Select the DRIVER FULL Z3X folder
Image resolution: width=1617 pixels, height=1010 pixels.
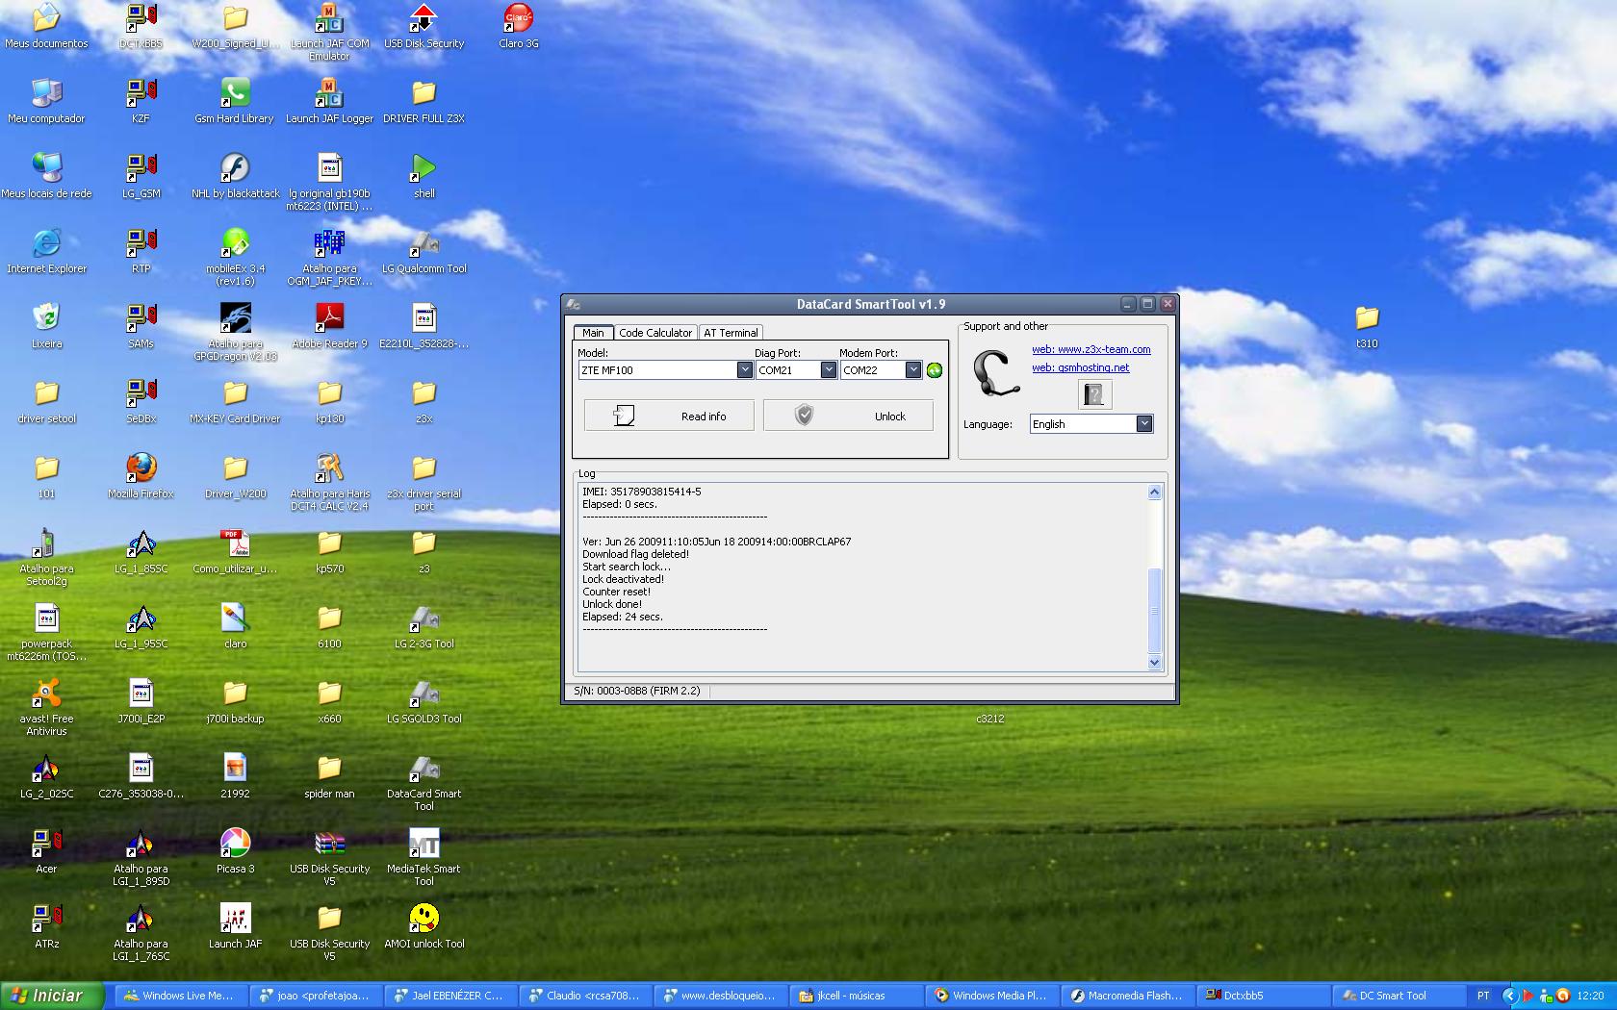click(423, 101)
